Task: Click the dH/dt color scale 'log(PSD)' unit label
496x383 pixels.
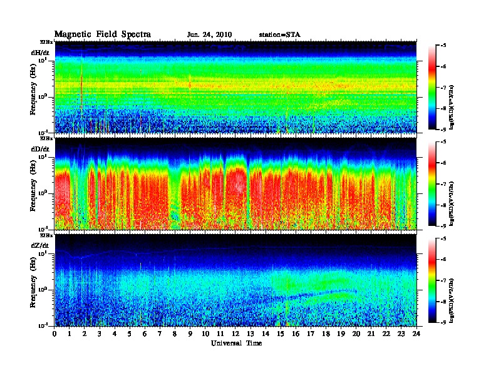Action: (x=453, y=107)
